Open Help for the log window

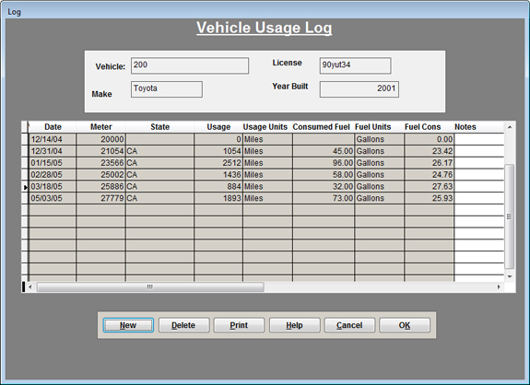[x=294, y=325]
